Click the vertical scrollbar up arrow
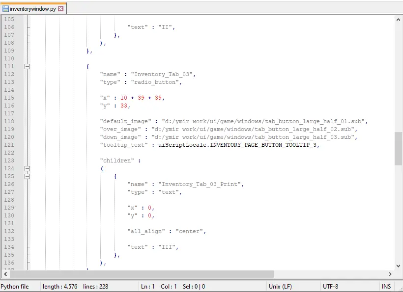 coord(398,20)
